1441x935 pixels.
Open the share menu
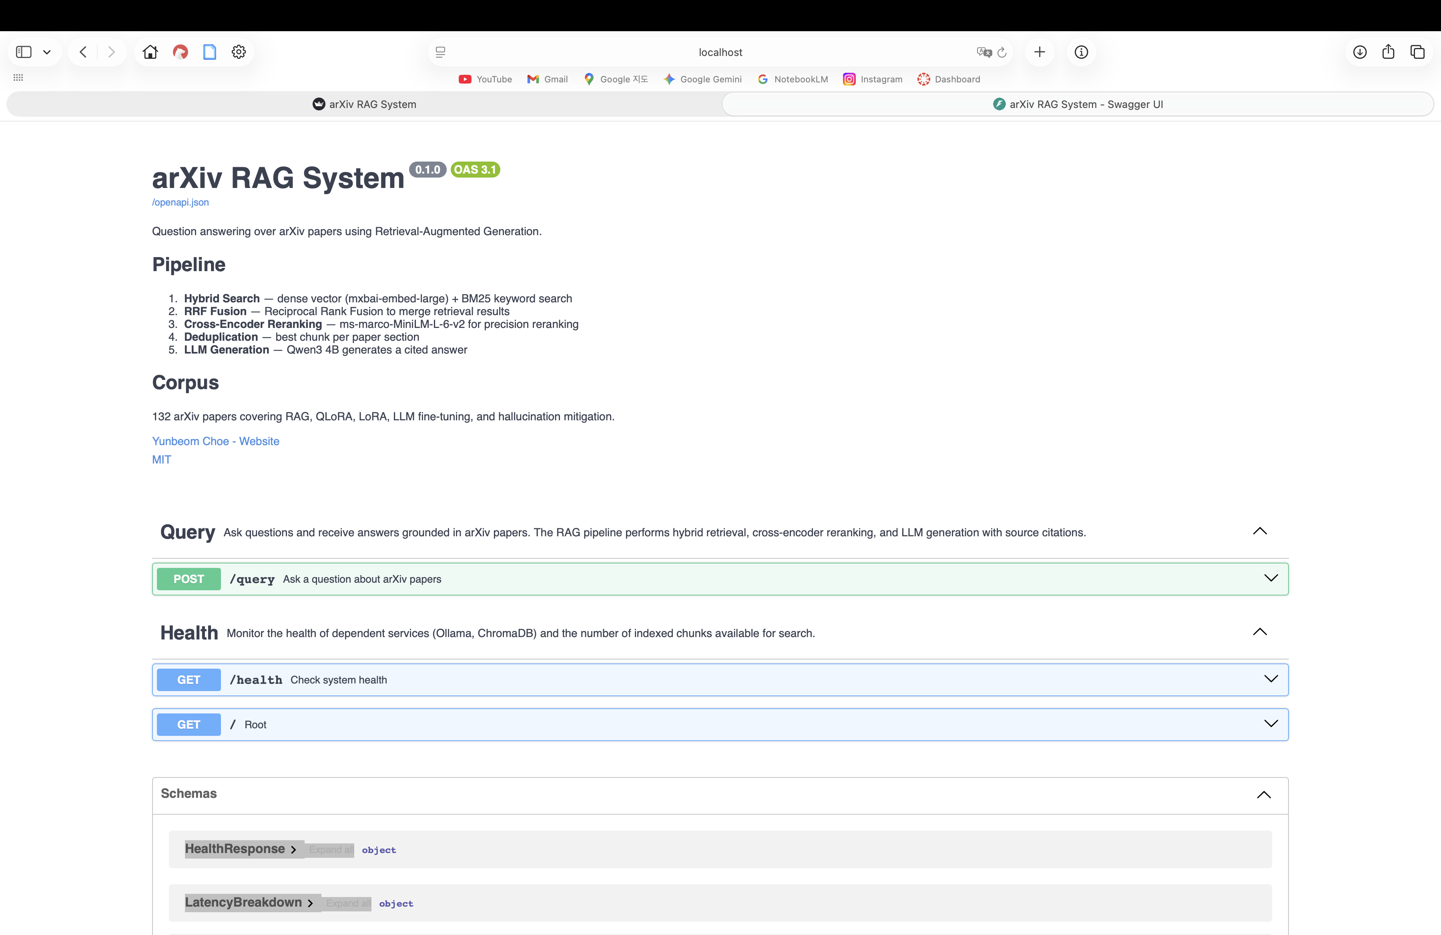click(x=1388, y=52)
